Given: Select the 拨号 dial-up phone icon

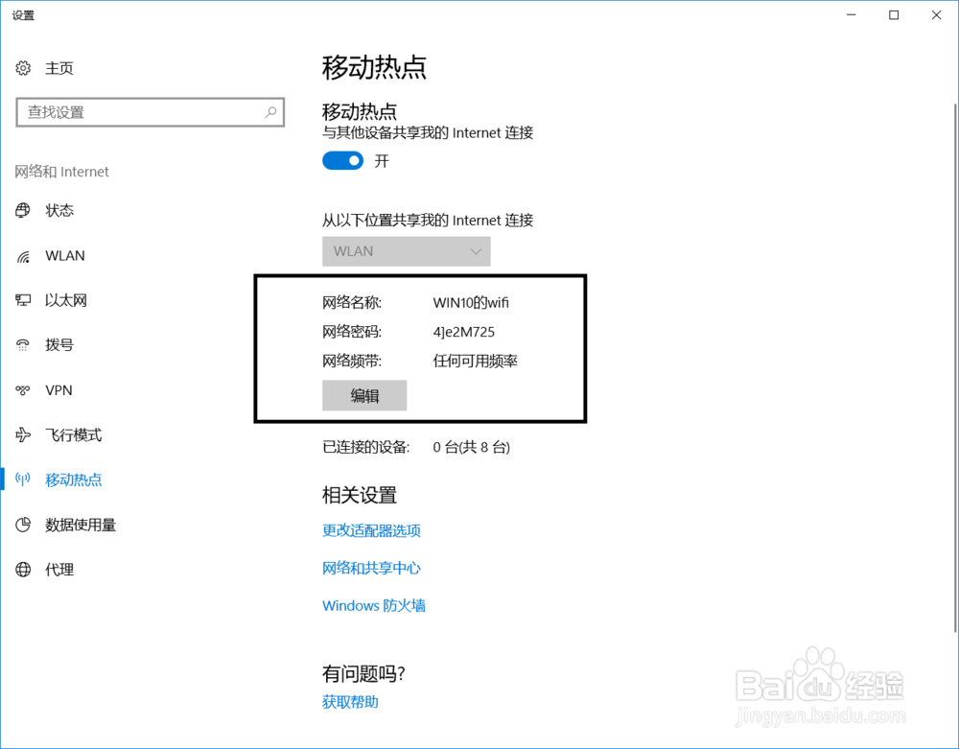Looking at the screenshot, I should click(23, 345).
